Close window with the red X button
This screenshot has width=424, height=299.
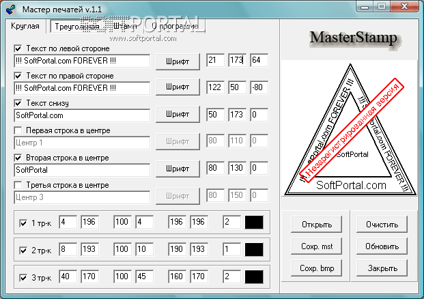404,7
